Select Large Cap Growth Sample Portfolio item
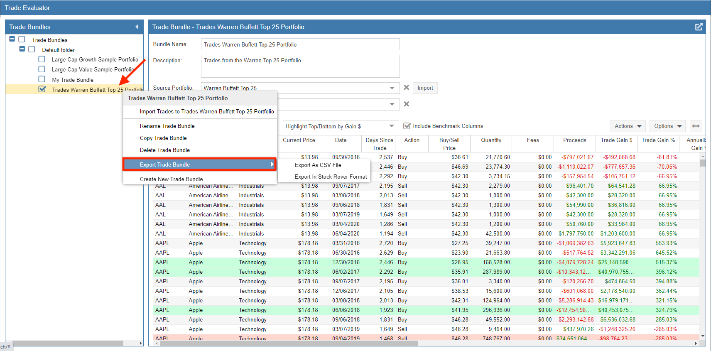Image resolution: width=711 pixels, height=351 pixels. [95, 59]
